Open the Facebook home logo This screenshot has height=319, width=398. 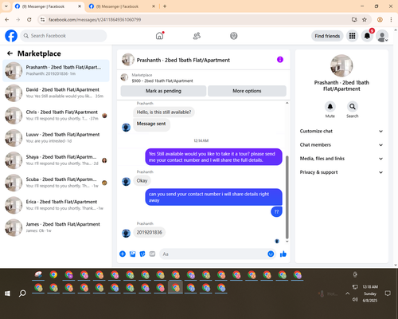click(x=11, y=36)
